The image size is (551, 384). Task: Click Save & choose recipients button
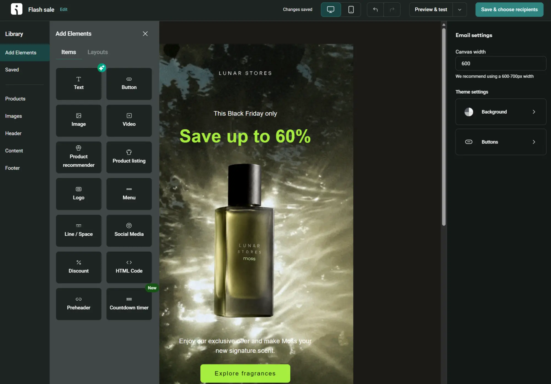tap(509, 10)
